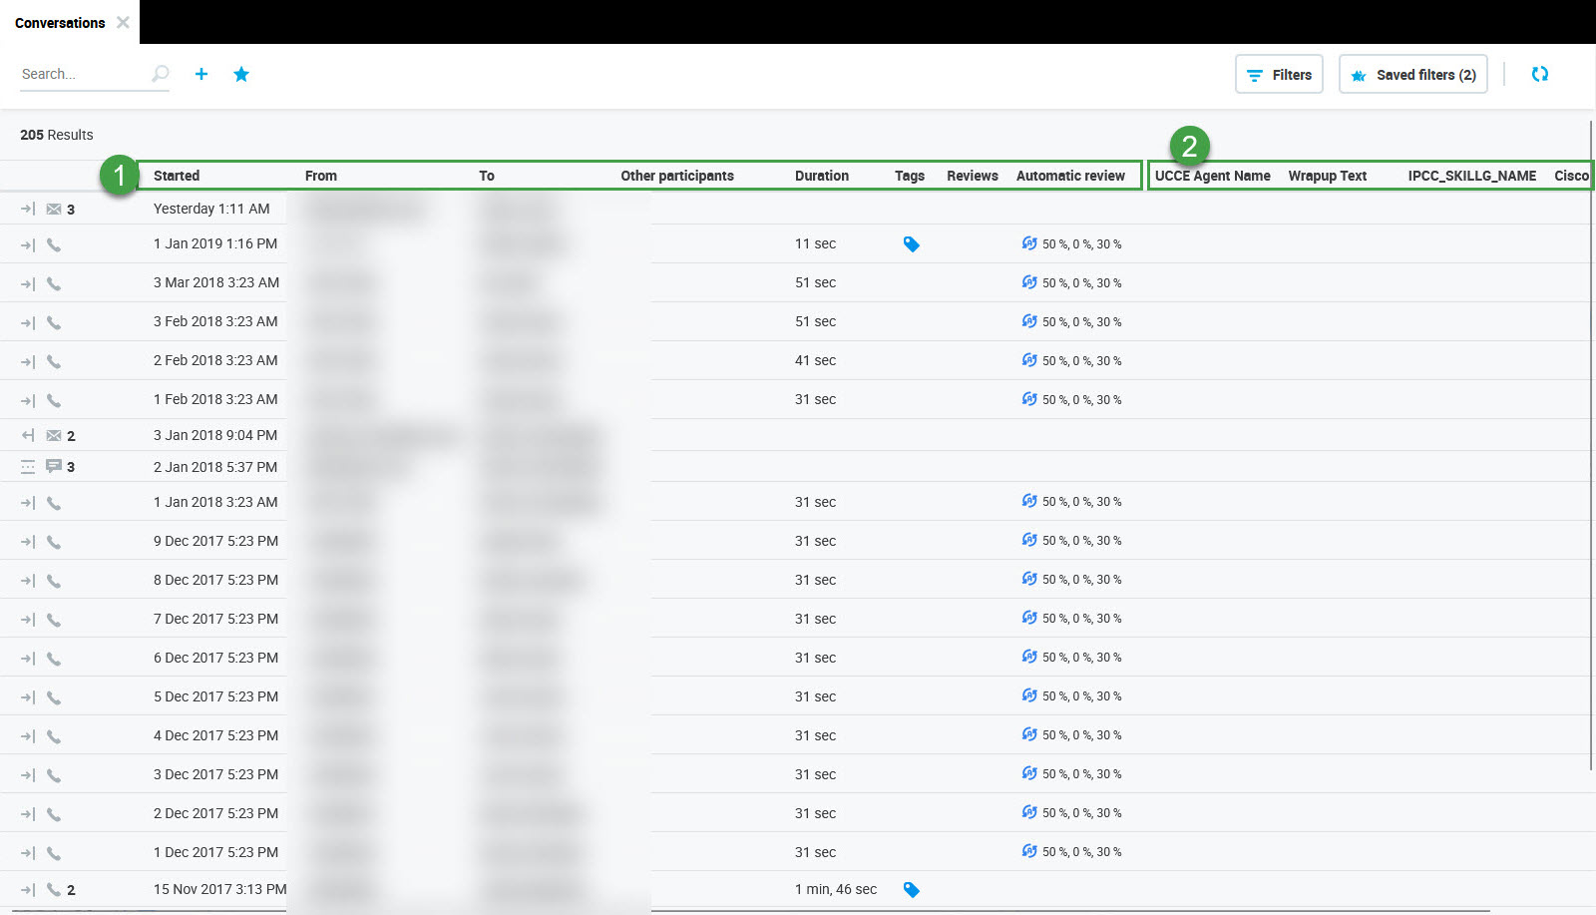This screenshot has height=915, width=1596.
Task: Click the direction arrow on 3 Jan 2018 row
Action: coord(28,436)
